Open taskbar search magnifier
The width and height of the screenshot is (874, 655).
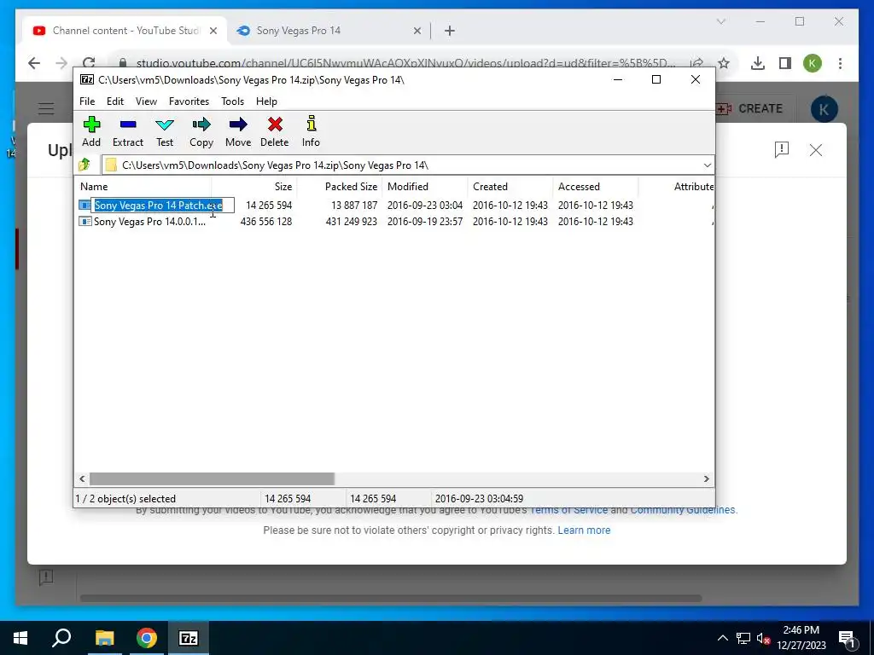click(61, 638)
